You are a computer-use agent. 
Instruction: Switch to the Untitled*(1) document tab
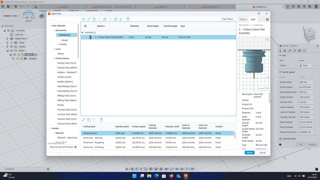pyautogui.click(x=162, y=7)
